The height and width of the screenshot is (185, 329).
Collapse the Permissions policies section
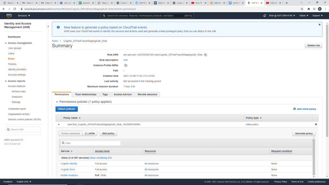pyautogui.click(x=57, y=102)
